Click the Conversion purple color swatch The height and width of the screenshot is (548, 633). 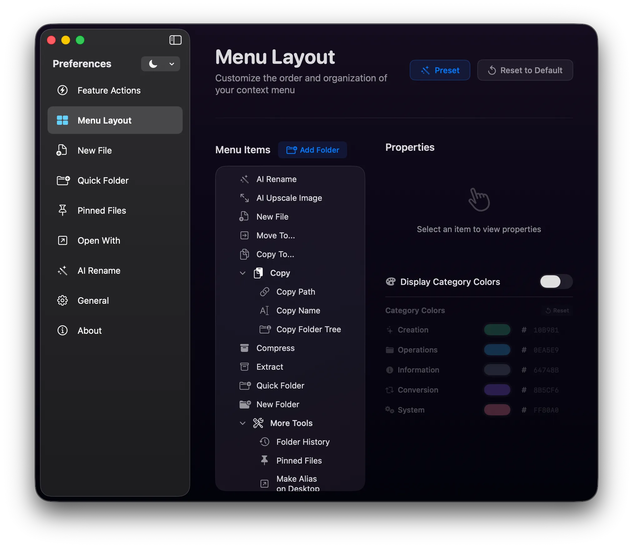tap(497, 390)
